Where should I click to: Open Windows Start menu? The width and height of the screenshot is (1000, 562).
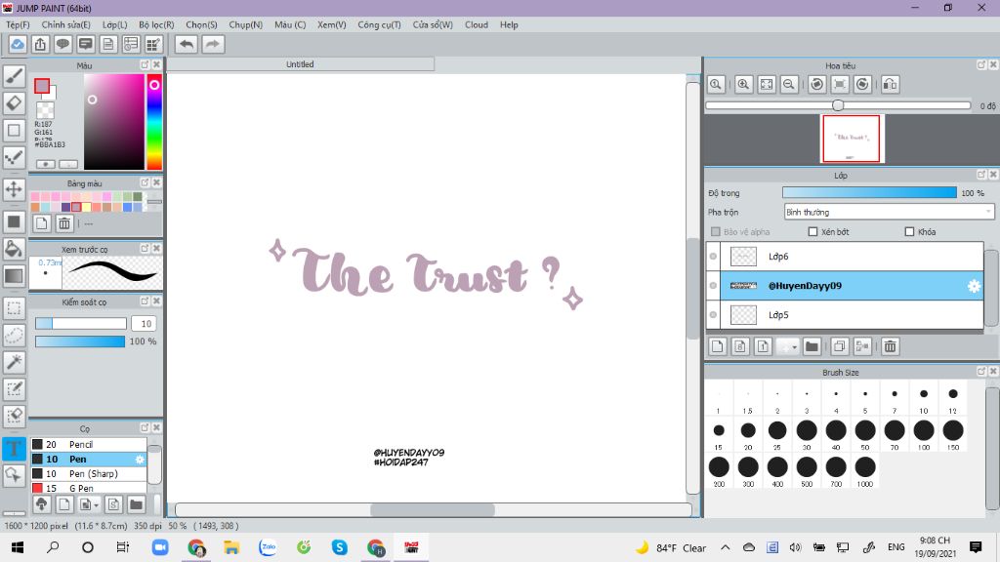pos(18,547)
